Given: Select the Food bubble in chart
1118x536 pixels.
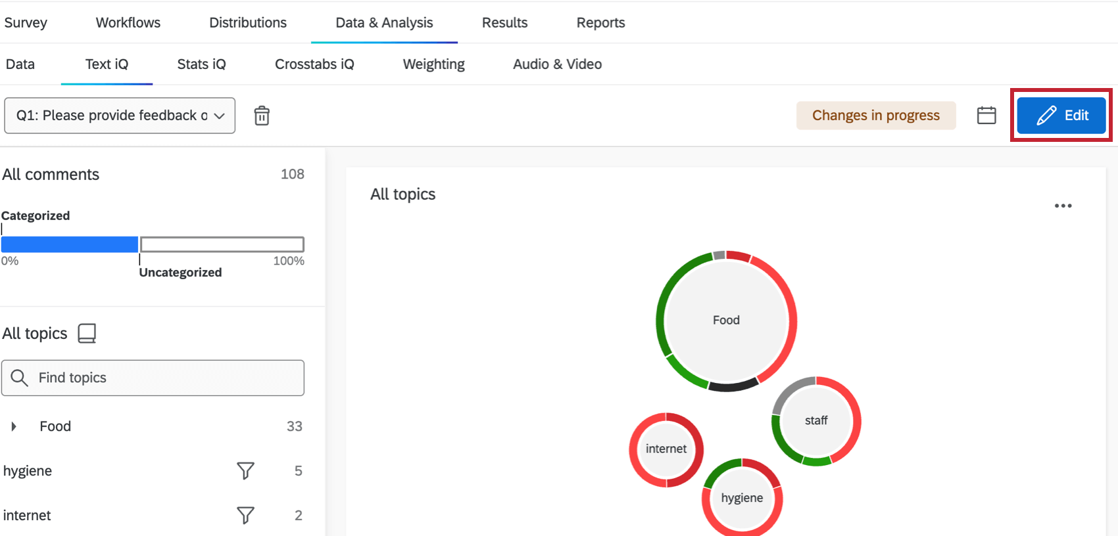Looking at the screenshot, I should pos(726,321).
